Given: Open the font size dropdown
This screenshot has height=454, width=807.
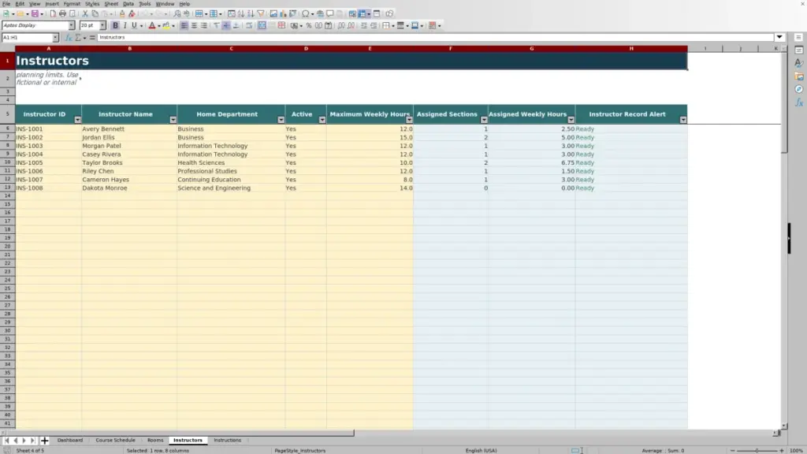Looking at the screenshot, I should (102, 25).
